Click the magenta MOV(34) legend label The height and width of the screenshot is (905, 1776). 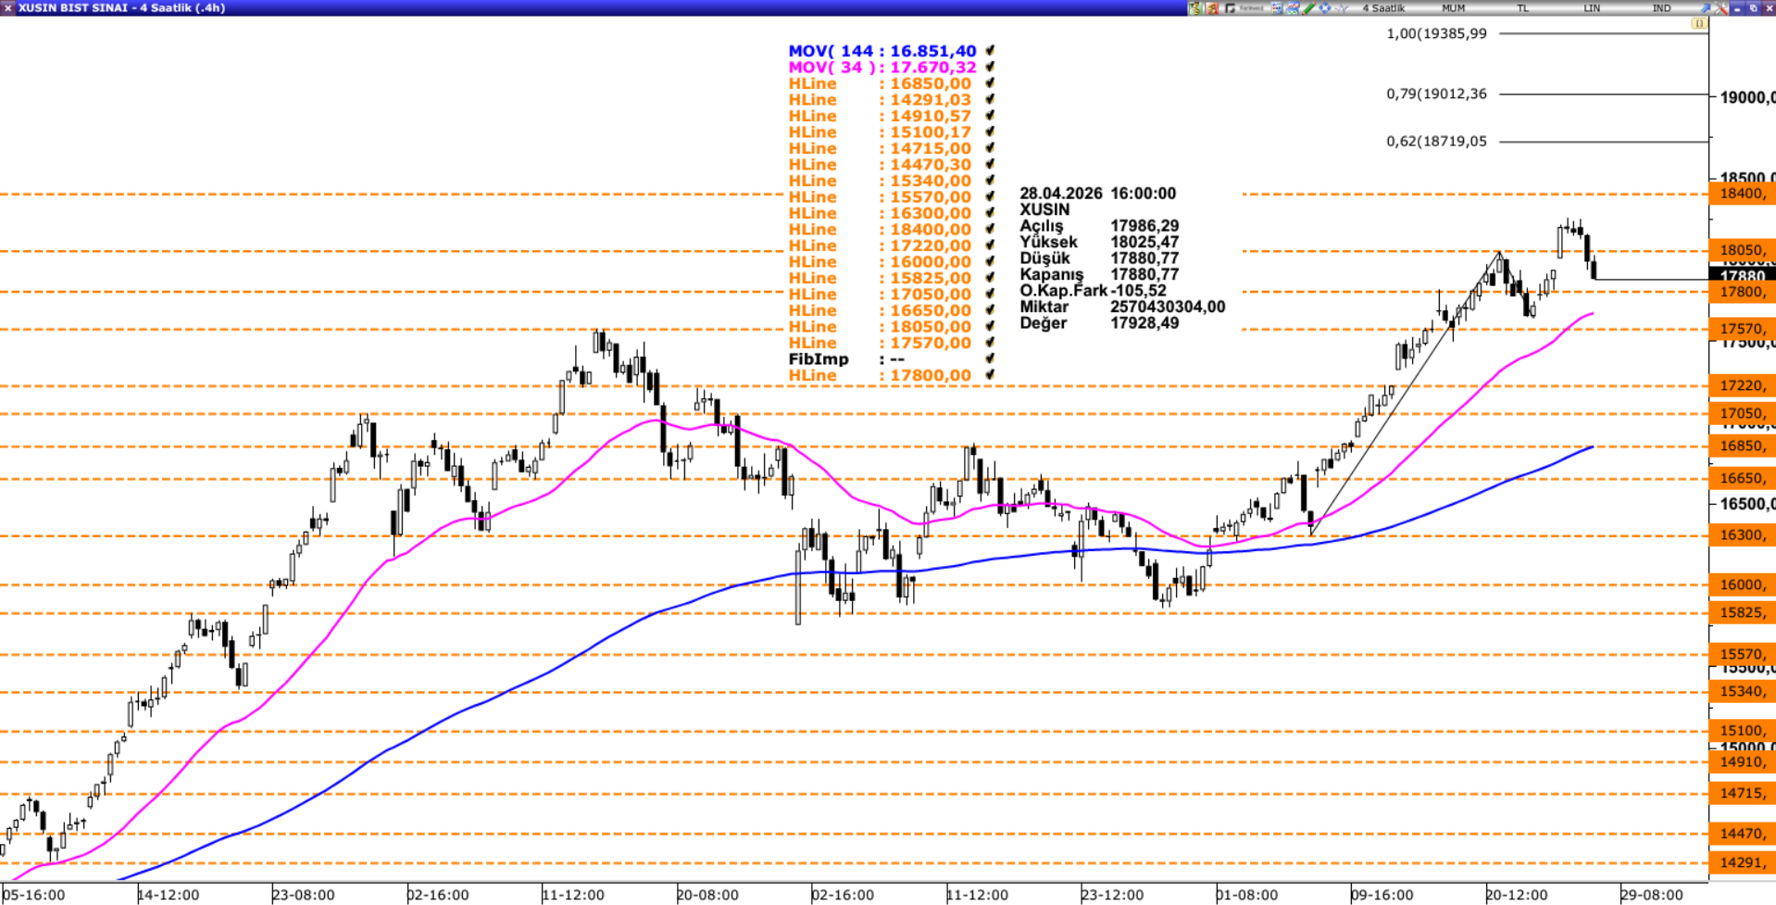882,68
